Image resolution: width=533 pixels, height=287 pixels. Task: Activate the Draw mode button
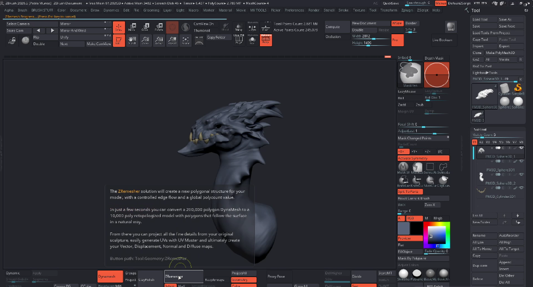click(x=118, y=27)
